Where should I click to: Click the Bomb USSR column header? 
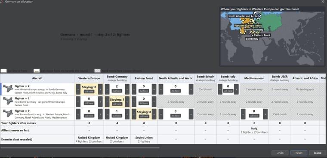click(x=280, y=78)
